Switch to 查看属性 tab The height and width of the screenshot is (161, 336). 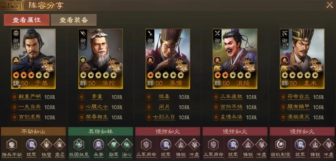26,20
